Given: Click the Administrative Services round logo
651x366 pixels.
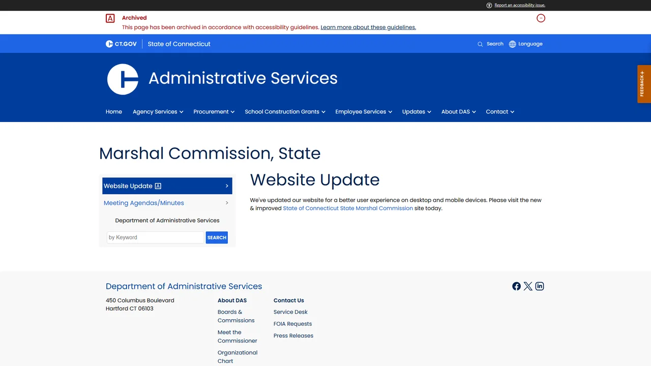Looking at the screenshot, I should [123, 79].
